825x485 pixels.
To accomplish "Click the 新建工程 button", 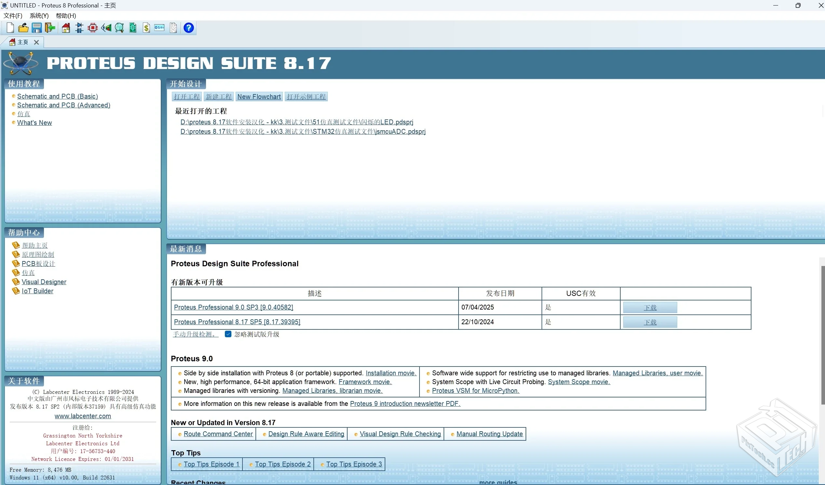I will coord(218,97).
